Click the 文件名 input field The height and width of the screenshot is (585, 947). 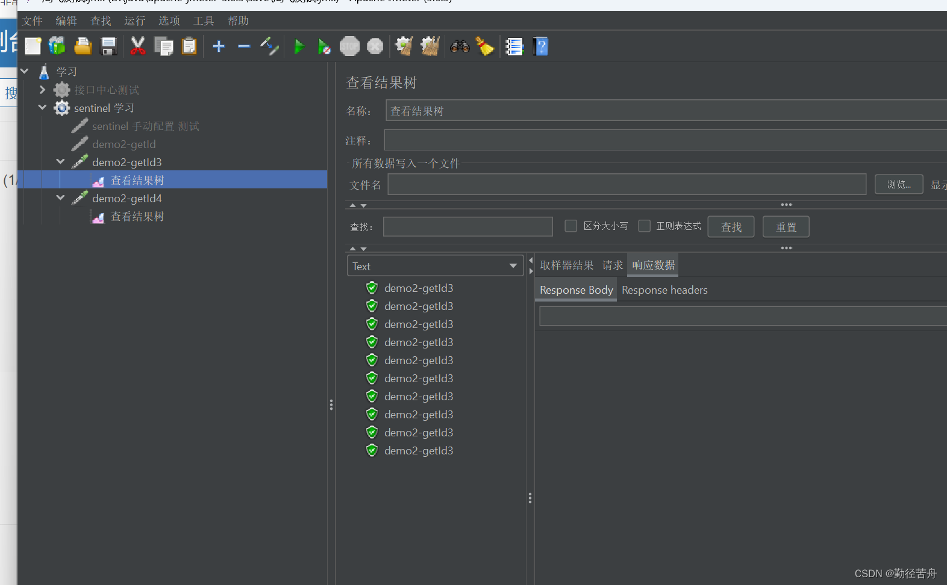627,184
